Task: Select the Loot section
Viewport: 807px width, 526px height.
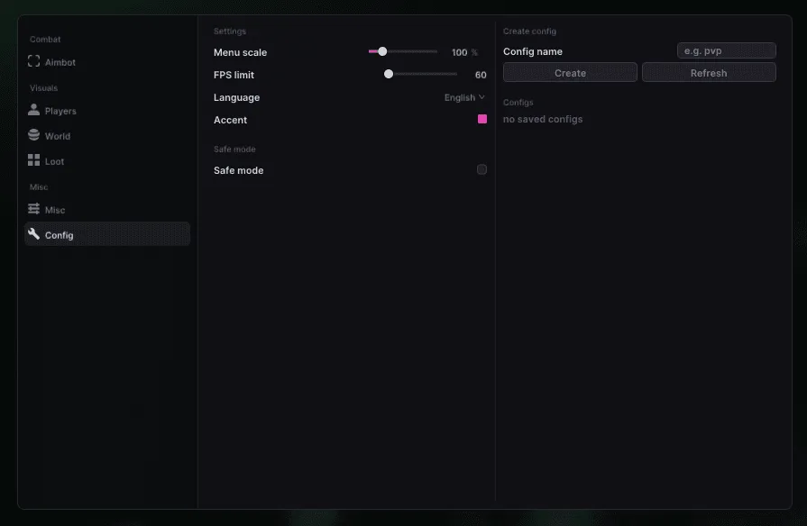Action: (107, 161)
